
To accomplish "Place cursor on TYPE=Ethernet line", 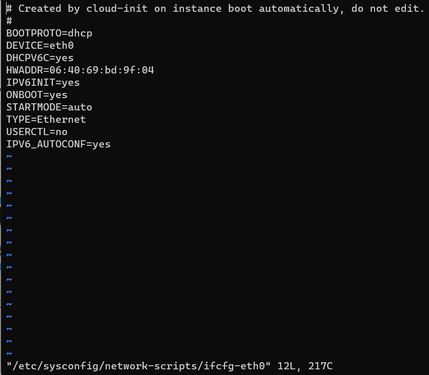I will point(46,120).
